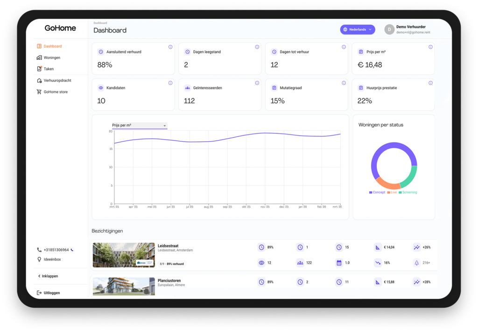Image resolution: width=478 pixels, height=332 pixels.
Task: Click info icon on Aansluitend verhuurd card
Action: 170,47
